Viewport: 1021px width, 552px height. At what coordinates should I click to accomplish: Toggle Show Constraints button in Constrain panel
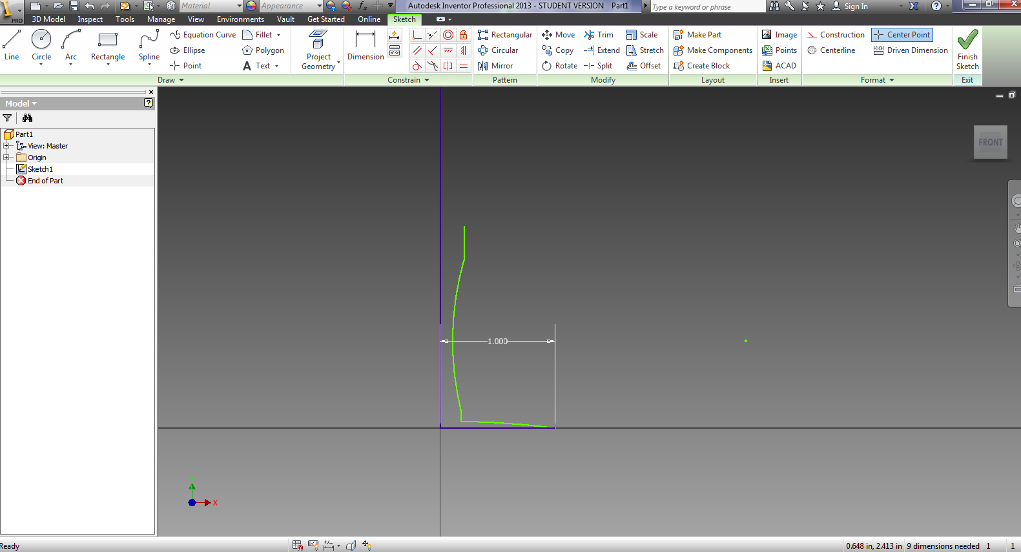click(395, 50)
